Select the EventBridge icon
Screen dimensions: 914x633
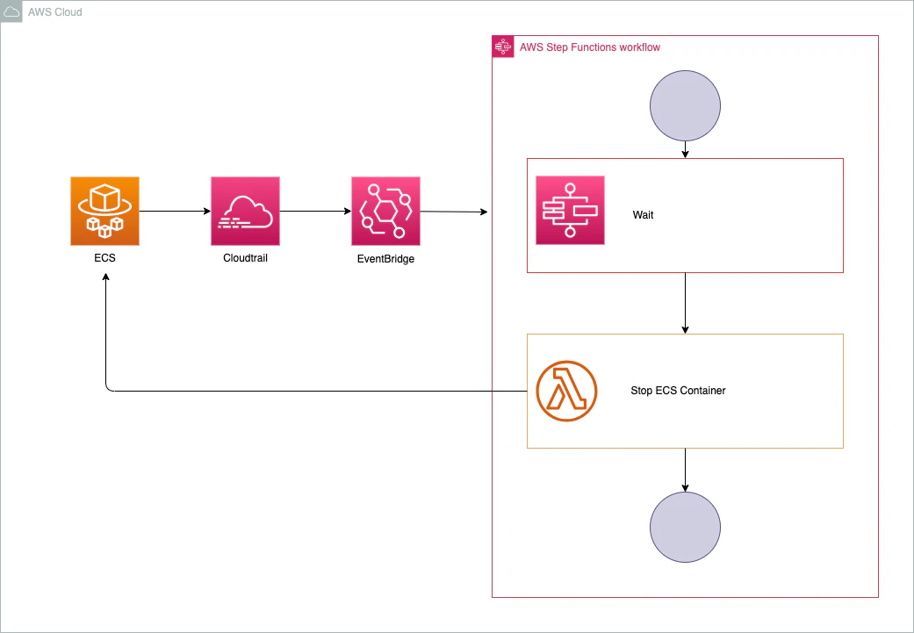[x=385, y=210]
